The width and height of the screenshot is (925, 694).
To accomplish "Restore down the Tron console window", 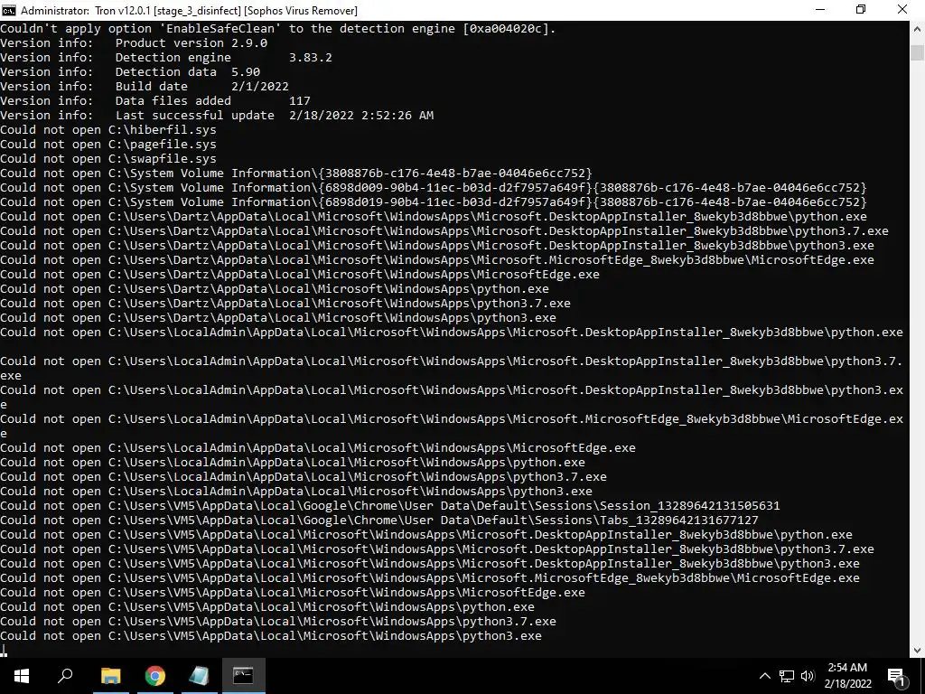I will 861,10.
